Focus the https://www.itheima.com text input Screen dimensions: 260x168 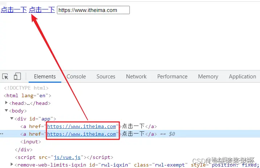pyautogui.click(x=93, y=10)
